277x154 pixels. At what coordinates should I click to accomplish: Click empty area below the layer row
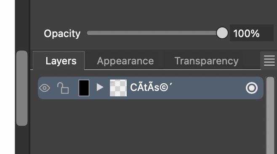tap(150, 125)
